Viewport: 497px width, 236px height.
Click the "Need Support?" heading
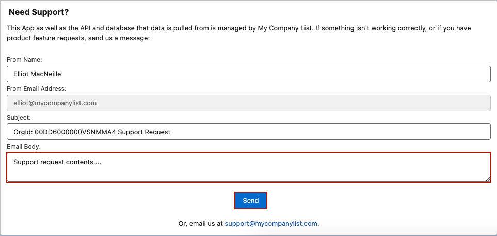[39, 12]
